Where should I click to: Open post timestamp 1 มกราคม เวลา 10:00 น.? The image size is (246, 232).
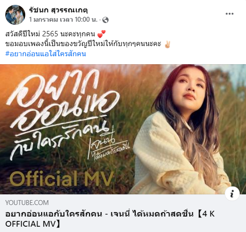(63, 19)
